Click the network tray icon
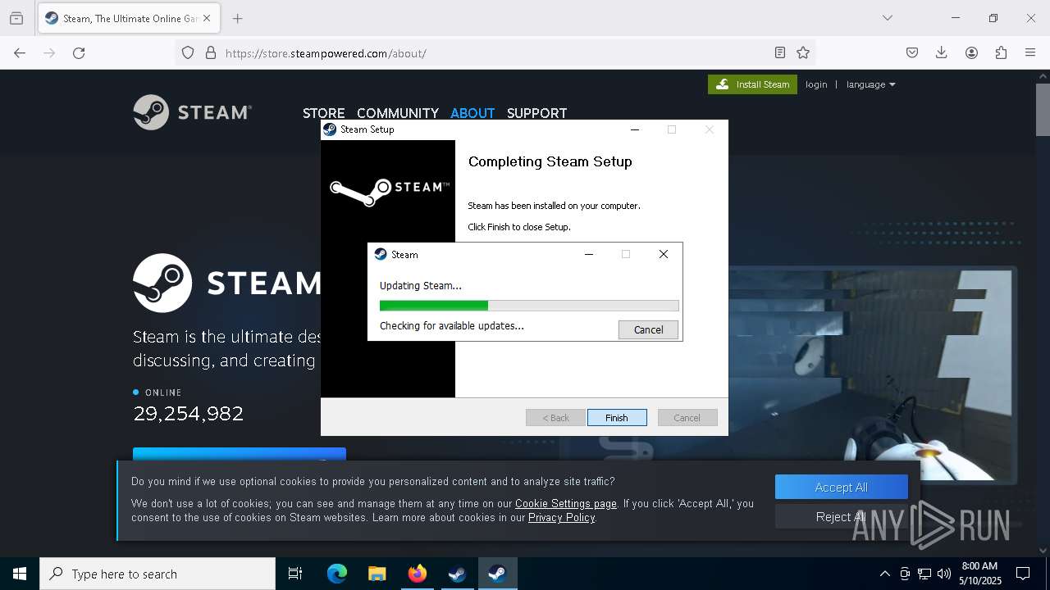This screenshot has height=590, width=1050. tap(924, 574)
